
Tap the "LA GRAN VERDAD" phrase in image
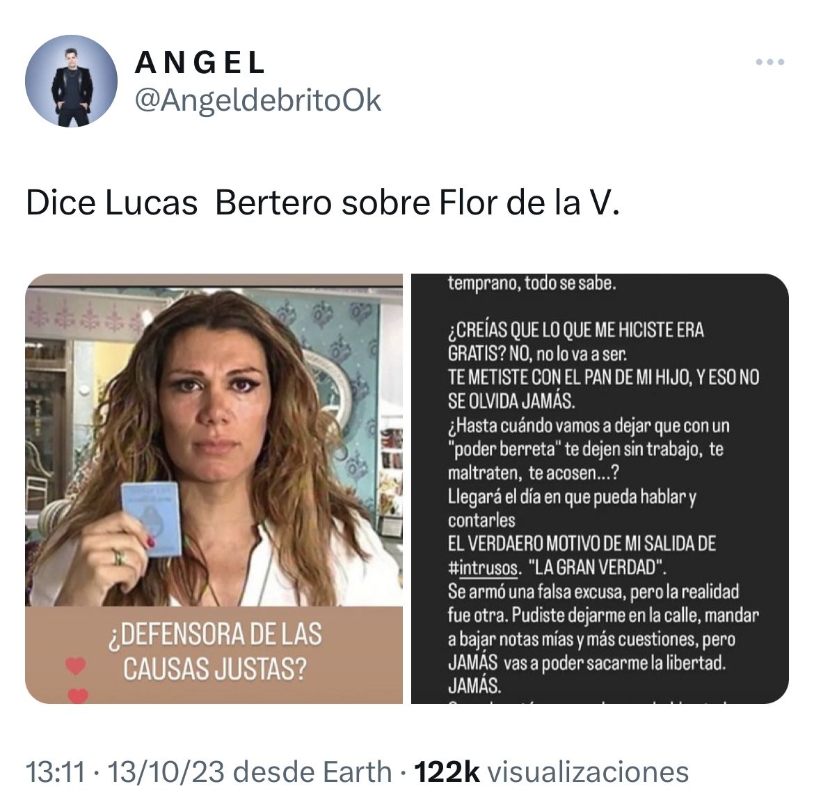click(x=598, y=567)
